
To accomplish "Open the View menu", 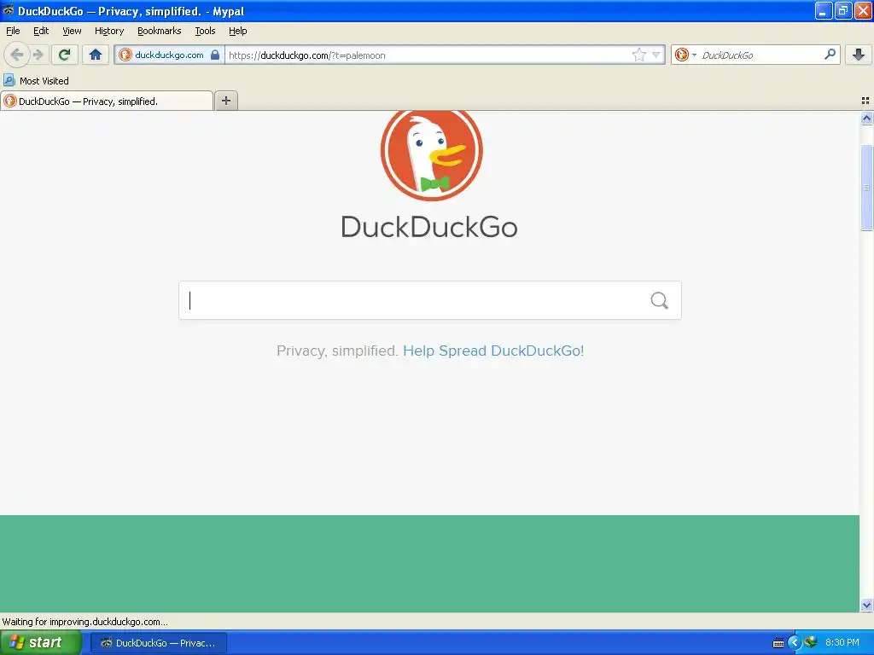I will coord(72,31).
